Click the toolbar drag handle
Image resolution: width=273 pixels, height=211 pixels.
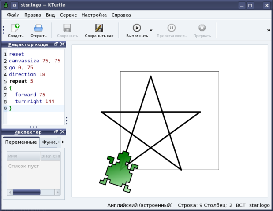click(x=4, y=30)
